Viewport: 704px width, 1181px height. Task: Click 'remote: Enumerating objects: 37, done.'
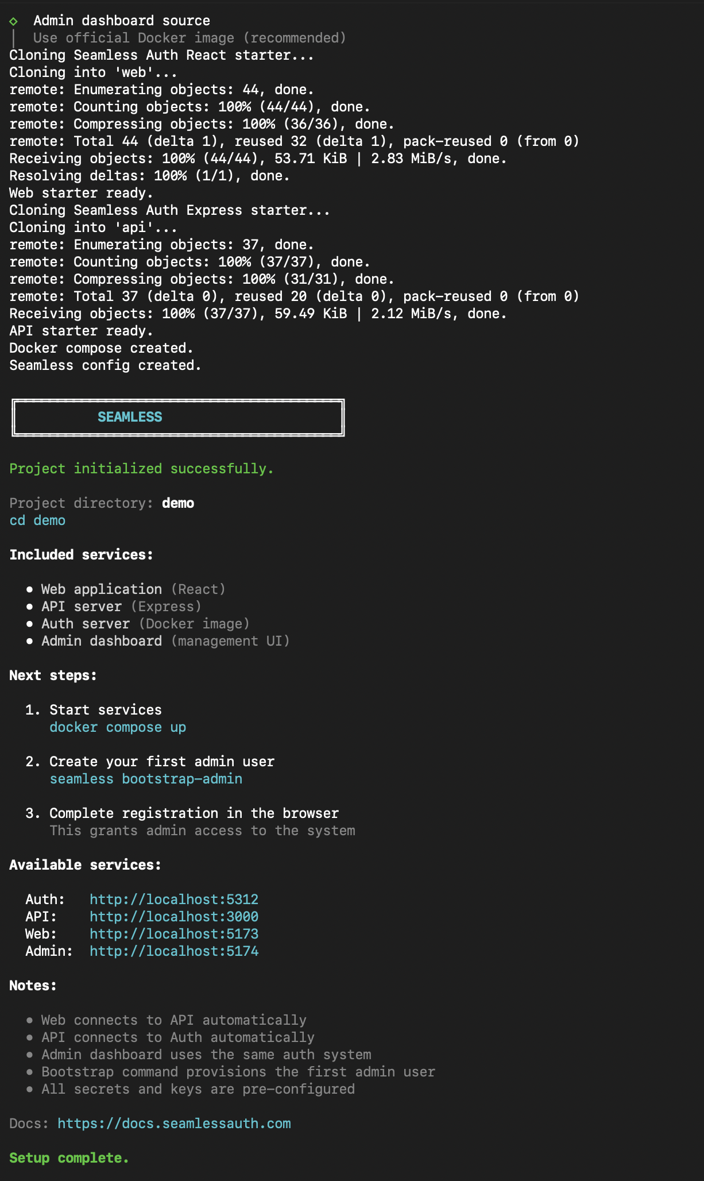point(161,245)
